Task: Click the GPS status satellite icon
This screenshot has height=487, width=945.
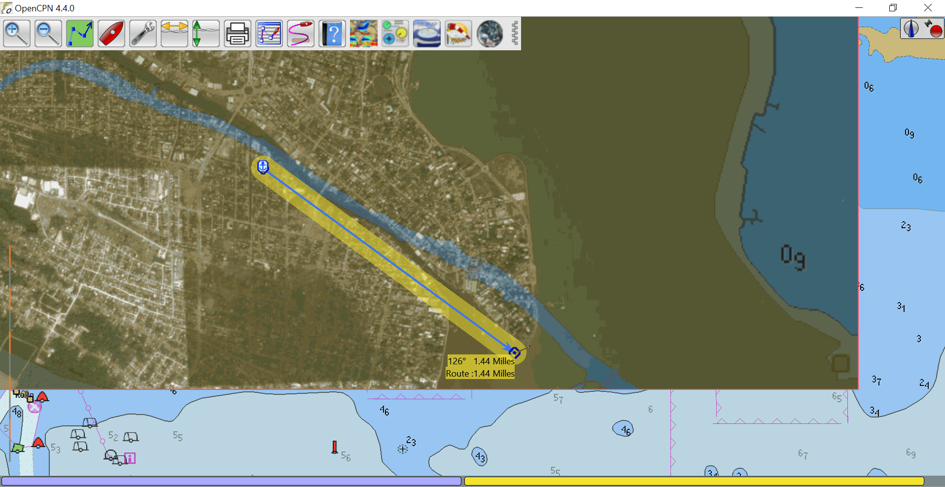Action: pyautogui.click(x=933, y=29)
